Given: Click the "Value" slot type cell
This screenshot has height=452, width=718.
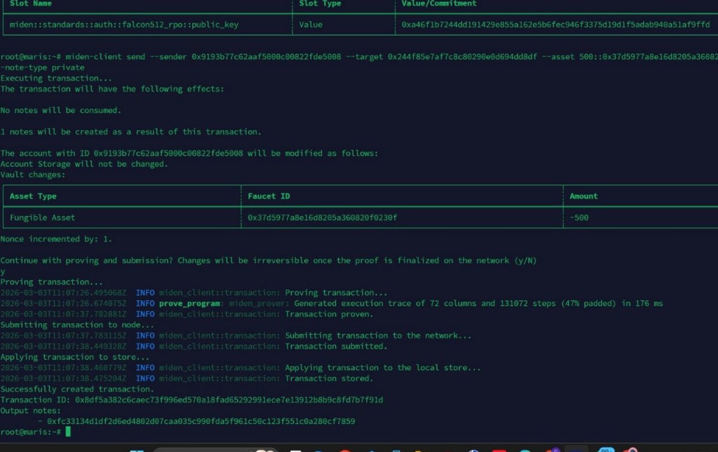Looking at the screenshot, I should 311,25.
